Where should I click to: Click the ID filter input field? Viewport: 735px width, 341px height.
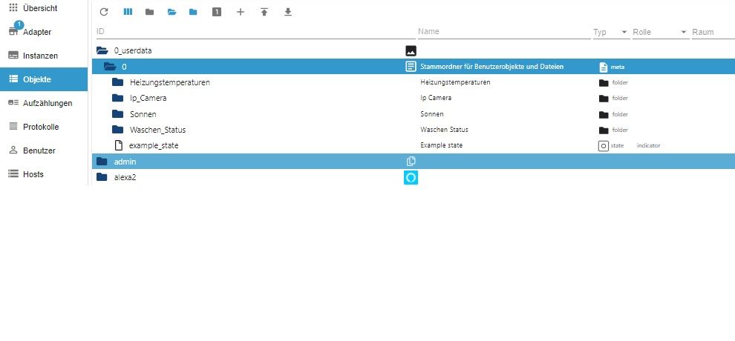pos(252,32)
